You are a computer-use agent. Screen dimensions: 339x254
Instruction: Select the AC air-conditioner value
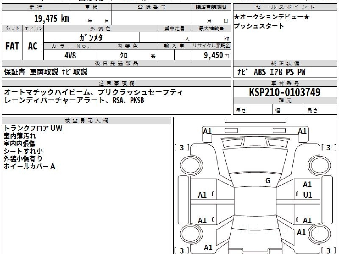pos(33,46)
